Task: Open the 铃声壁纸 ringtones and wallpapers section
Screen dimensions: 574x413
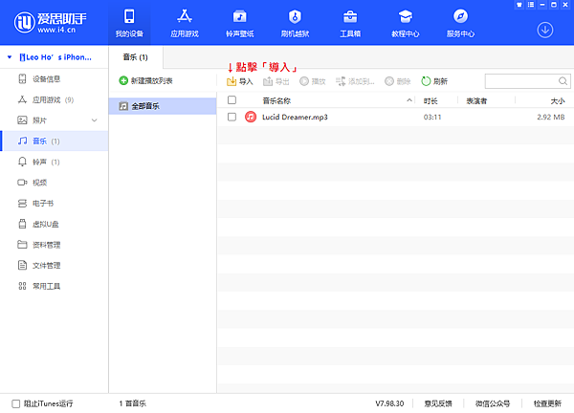Action: pyautogui.click(x=240, y=24)
